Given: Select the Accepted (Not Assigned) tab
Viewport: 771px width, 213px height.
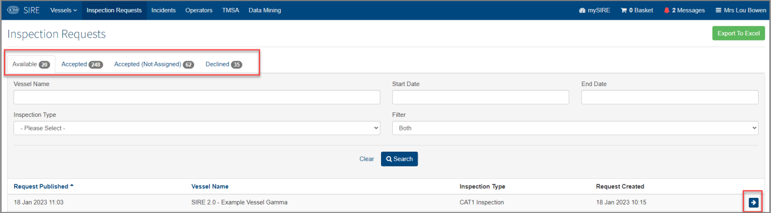Looking at the screenshot, I should click(x=154, y=65).
